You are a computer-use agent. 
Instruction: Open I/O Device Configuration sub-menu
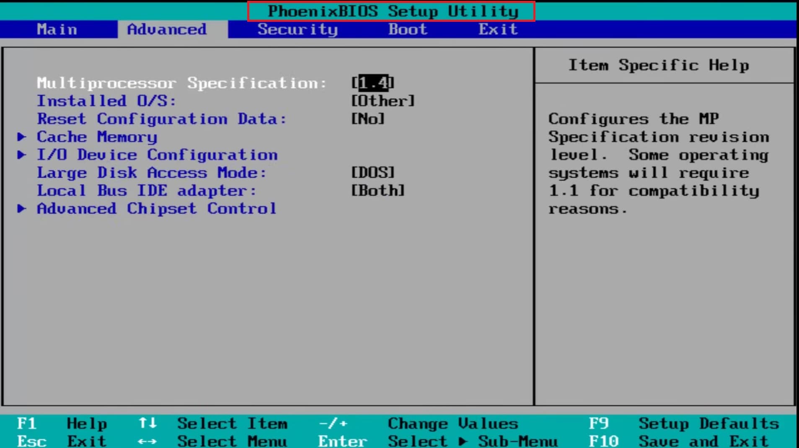157,155
